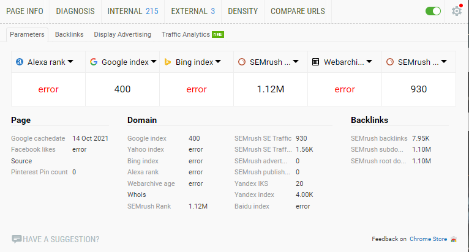The height and width of the screenshot is (252, 469).
Task: Open the settings gear icon
Action: point(456,11)
